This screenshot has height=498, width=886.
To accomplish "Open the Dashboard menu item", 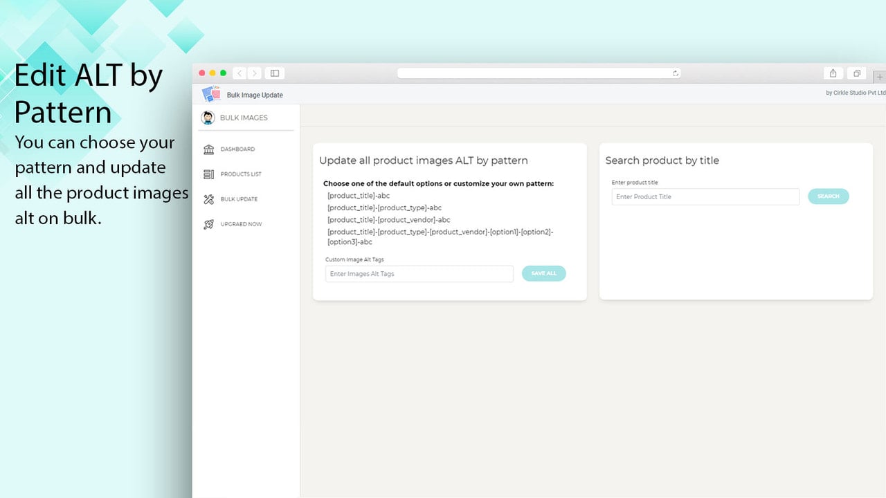I will pos(237,149).
